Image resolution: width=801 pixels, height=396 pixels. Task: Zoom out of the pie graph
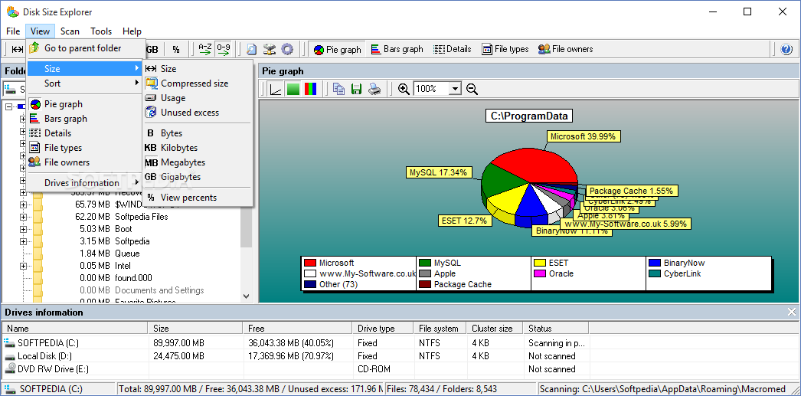pyautogui.click(x=472, y=89)
